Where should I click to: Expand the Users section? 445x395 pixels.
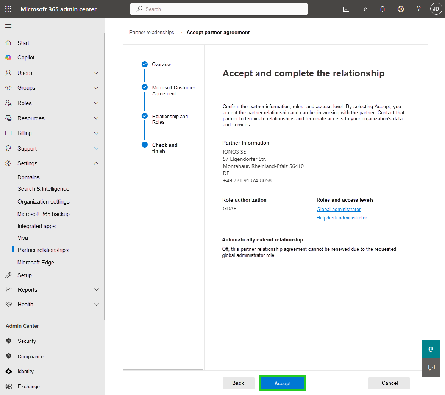[96, 73]
